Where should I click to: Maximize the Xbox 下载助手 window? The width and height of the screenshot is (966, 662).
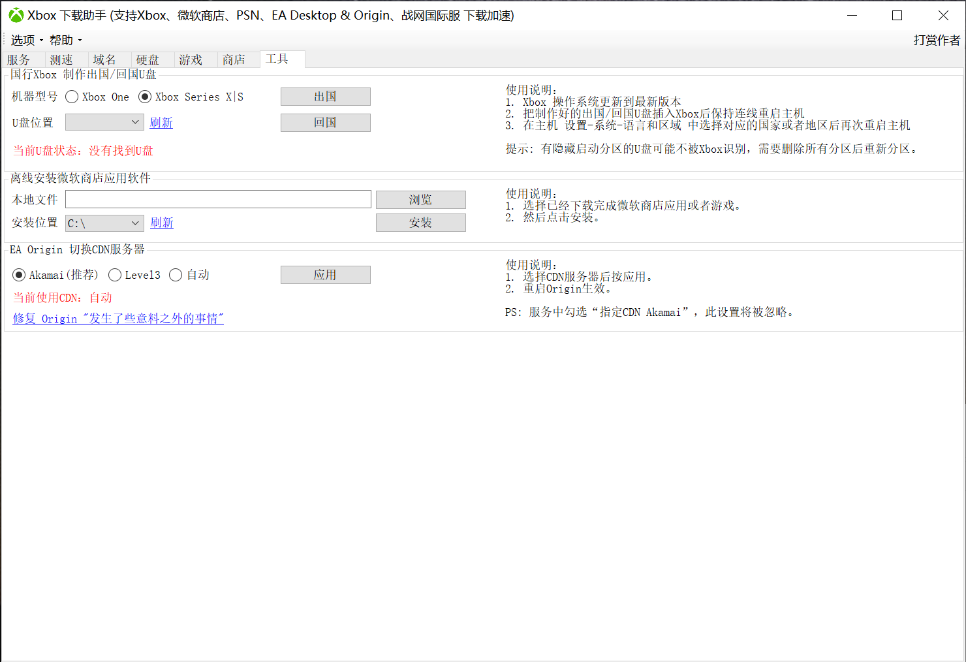coord(897,15)
